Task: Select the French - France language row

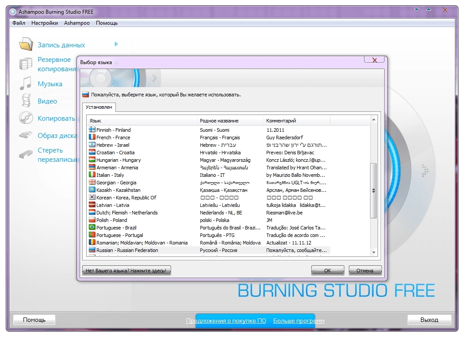Action: 209,138
